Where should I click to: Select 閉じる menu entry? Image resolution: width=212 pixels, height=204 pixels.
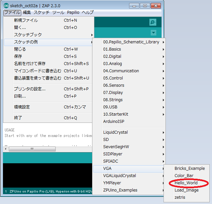[48, 49]
